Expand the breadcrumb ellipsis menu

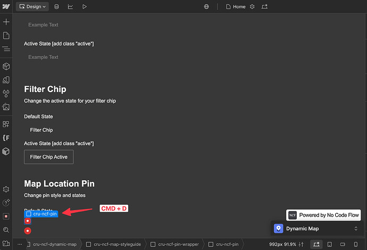pyautogui.click(x=20, y=244)
